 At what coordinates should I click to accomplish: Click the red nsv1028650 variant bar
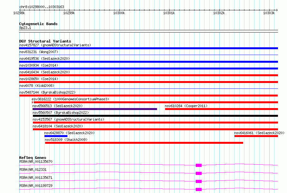click(x=148, y=82)
